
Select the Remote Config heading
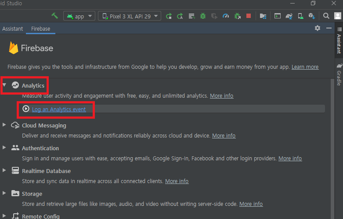pyautogui.click(x=41, y=216)
